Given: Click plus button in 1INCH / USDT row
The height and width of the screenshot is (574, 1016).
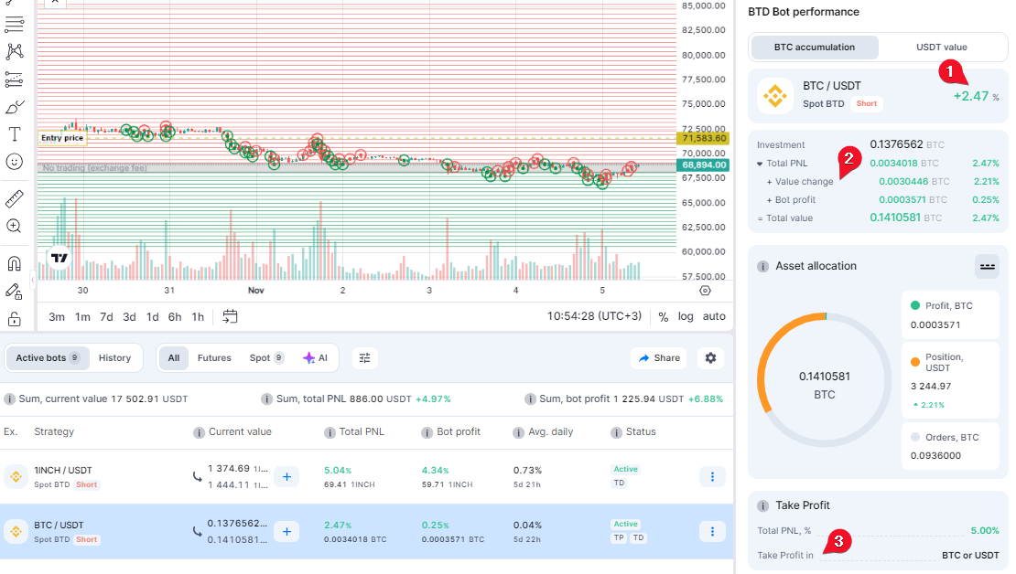Looking at the screenshot, I should tap(286, 476).
